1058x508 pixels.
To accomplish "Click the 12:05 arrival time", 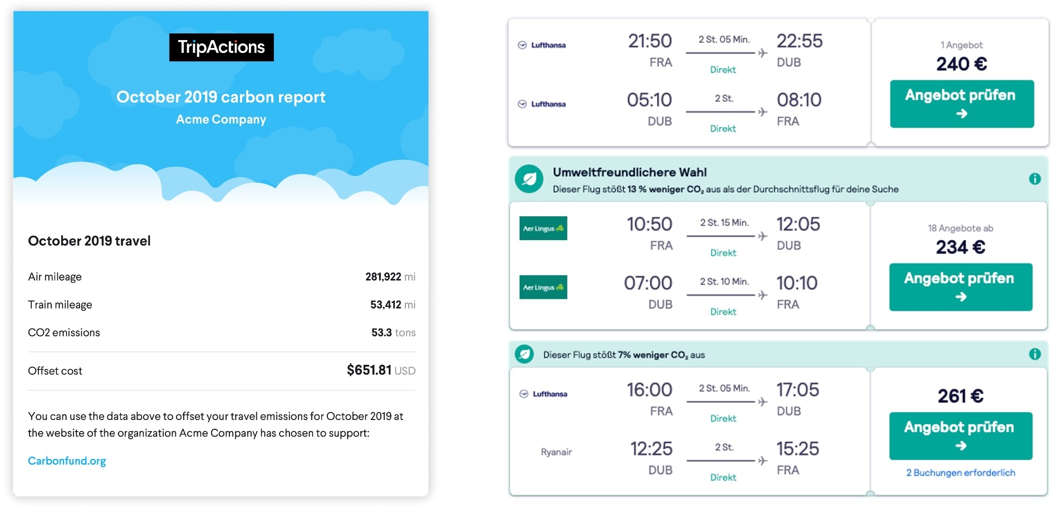I will click(799, 224).
